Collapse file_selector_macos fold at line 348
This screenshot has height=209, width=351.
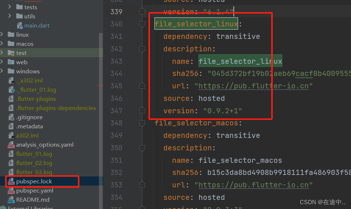[142, 123]
